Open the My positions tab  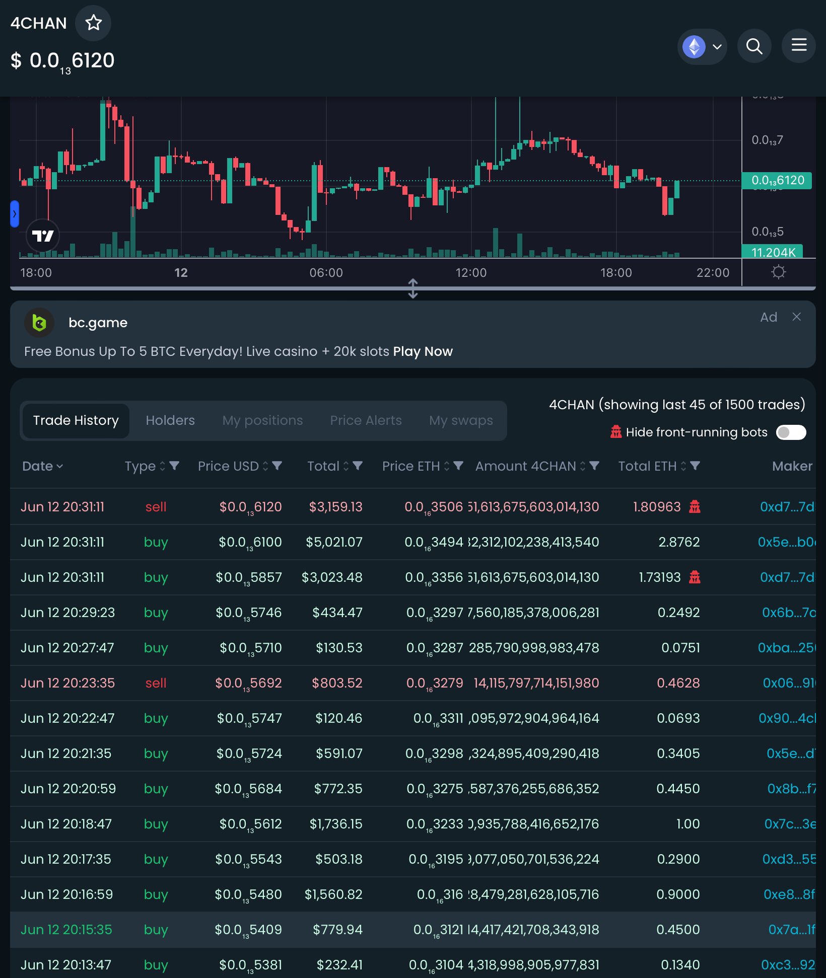(262, 420)
